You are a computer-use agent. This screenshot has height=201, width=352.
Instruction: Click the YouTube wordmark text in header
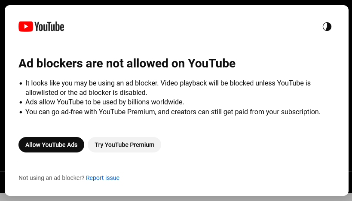pos(49,27)
